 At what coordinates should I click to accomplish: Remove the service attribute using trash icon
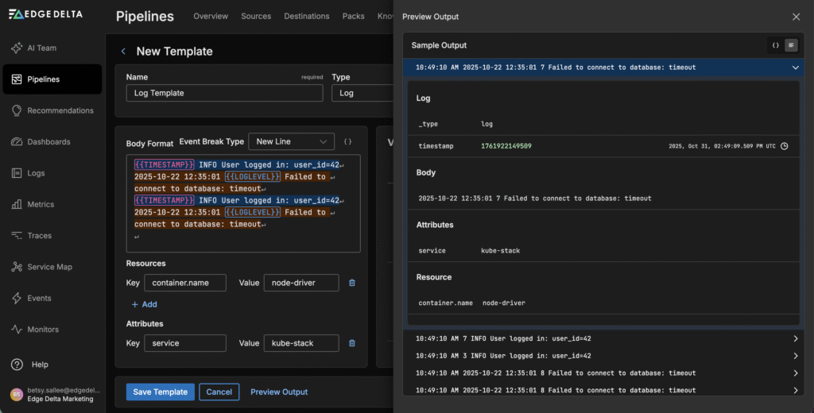coord(352,343)
